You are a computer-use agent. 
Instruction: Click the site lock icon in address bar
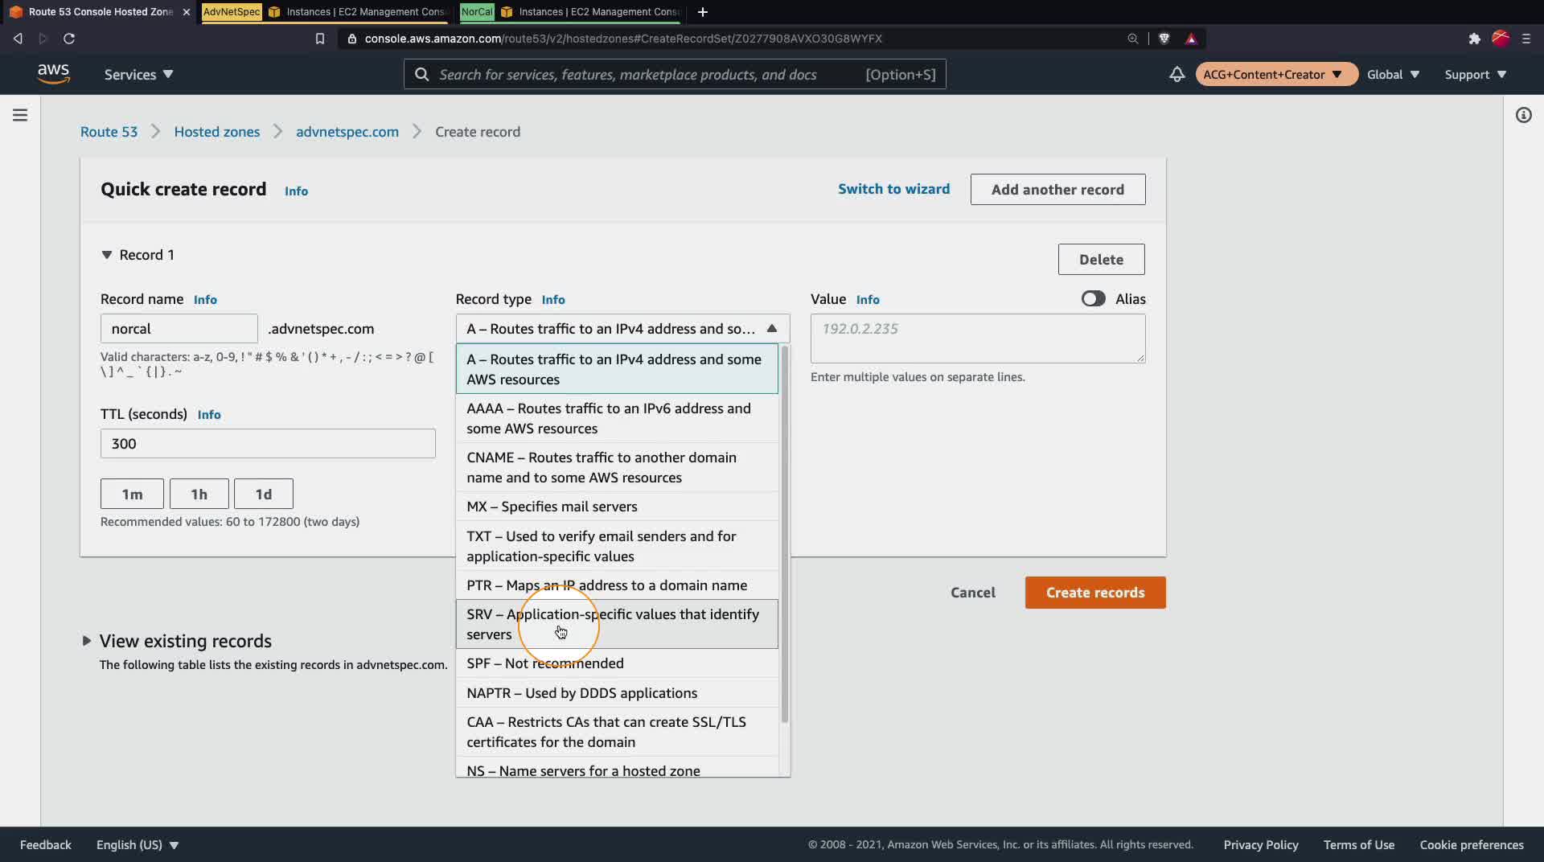point(352,39)
